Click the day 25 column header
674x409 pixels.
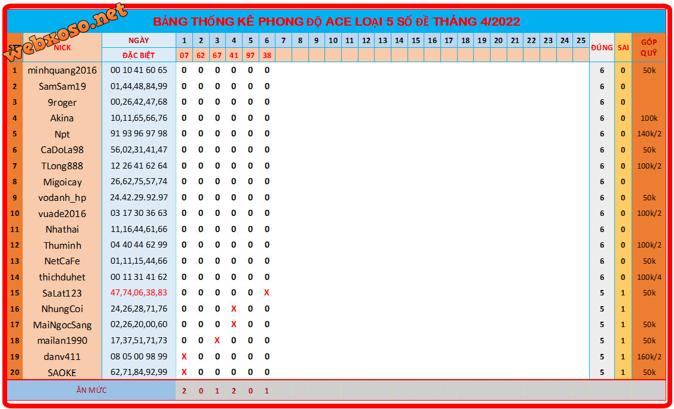point(581,41)
